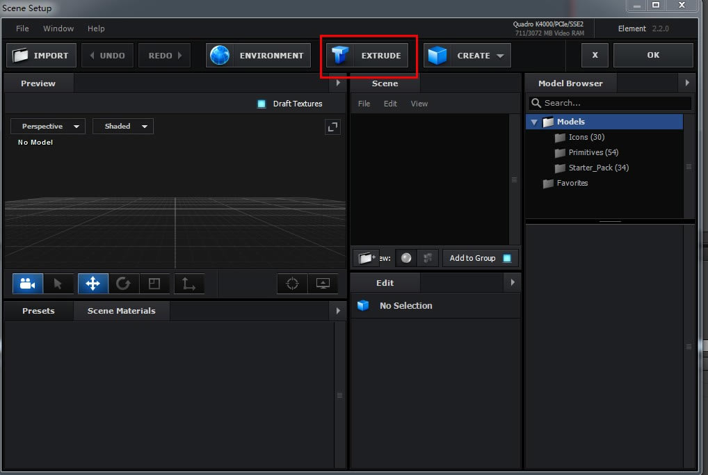708x475 pixels.
Task: Click the axis orientation icon
Action: tap(188, 284)
